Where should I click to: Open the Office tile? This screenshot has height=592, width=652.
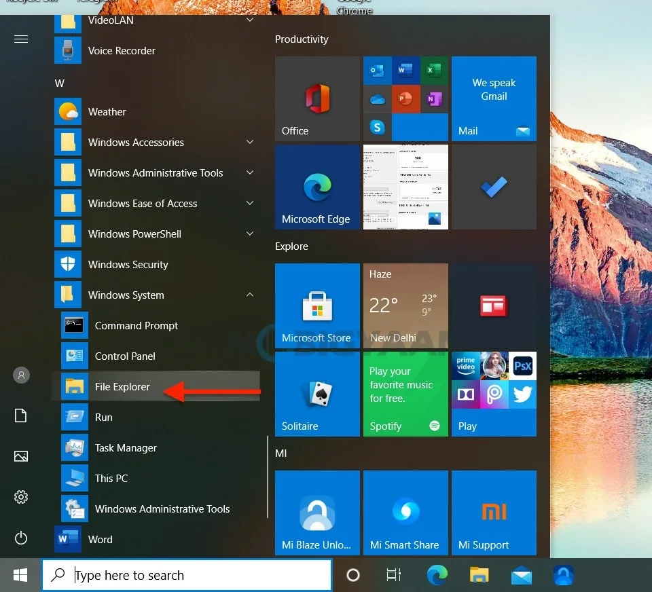tap(317, 99)
